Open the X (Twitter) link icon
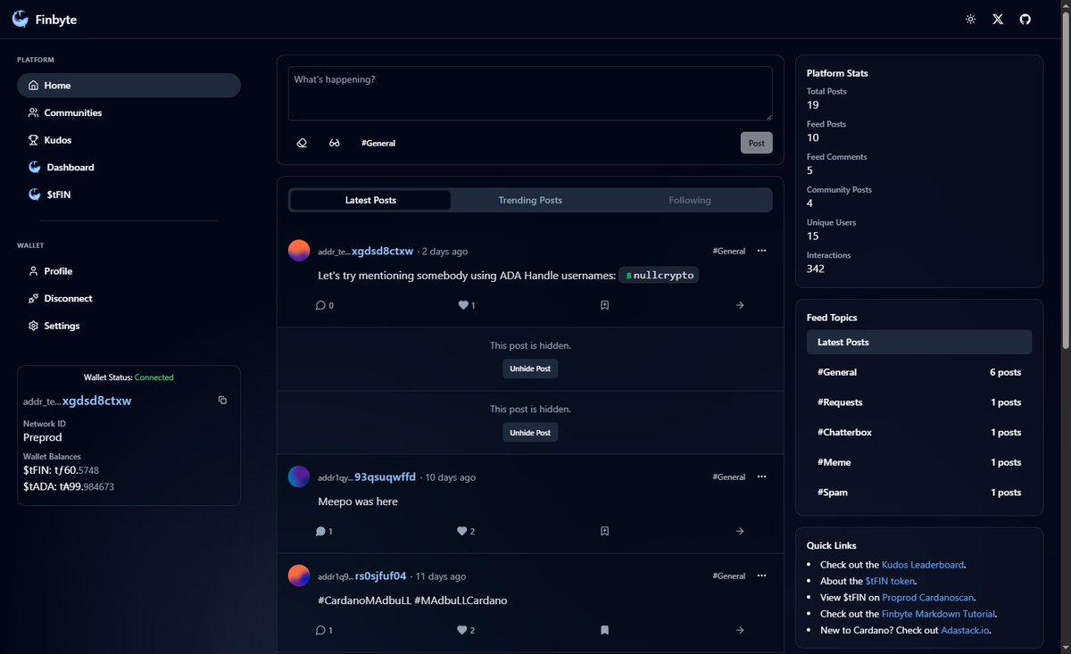Image resolution: width=1071 pixels, height=654 pixels. (x=998, y=20)
